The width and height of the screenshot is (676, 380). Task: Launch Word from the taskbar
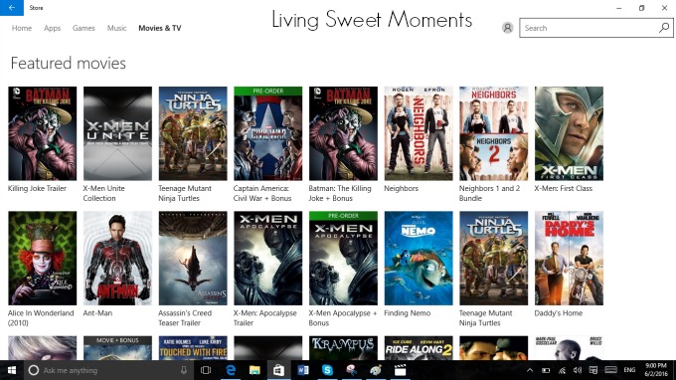click(302, 370)
